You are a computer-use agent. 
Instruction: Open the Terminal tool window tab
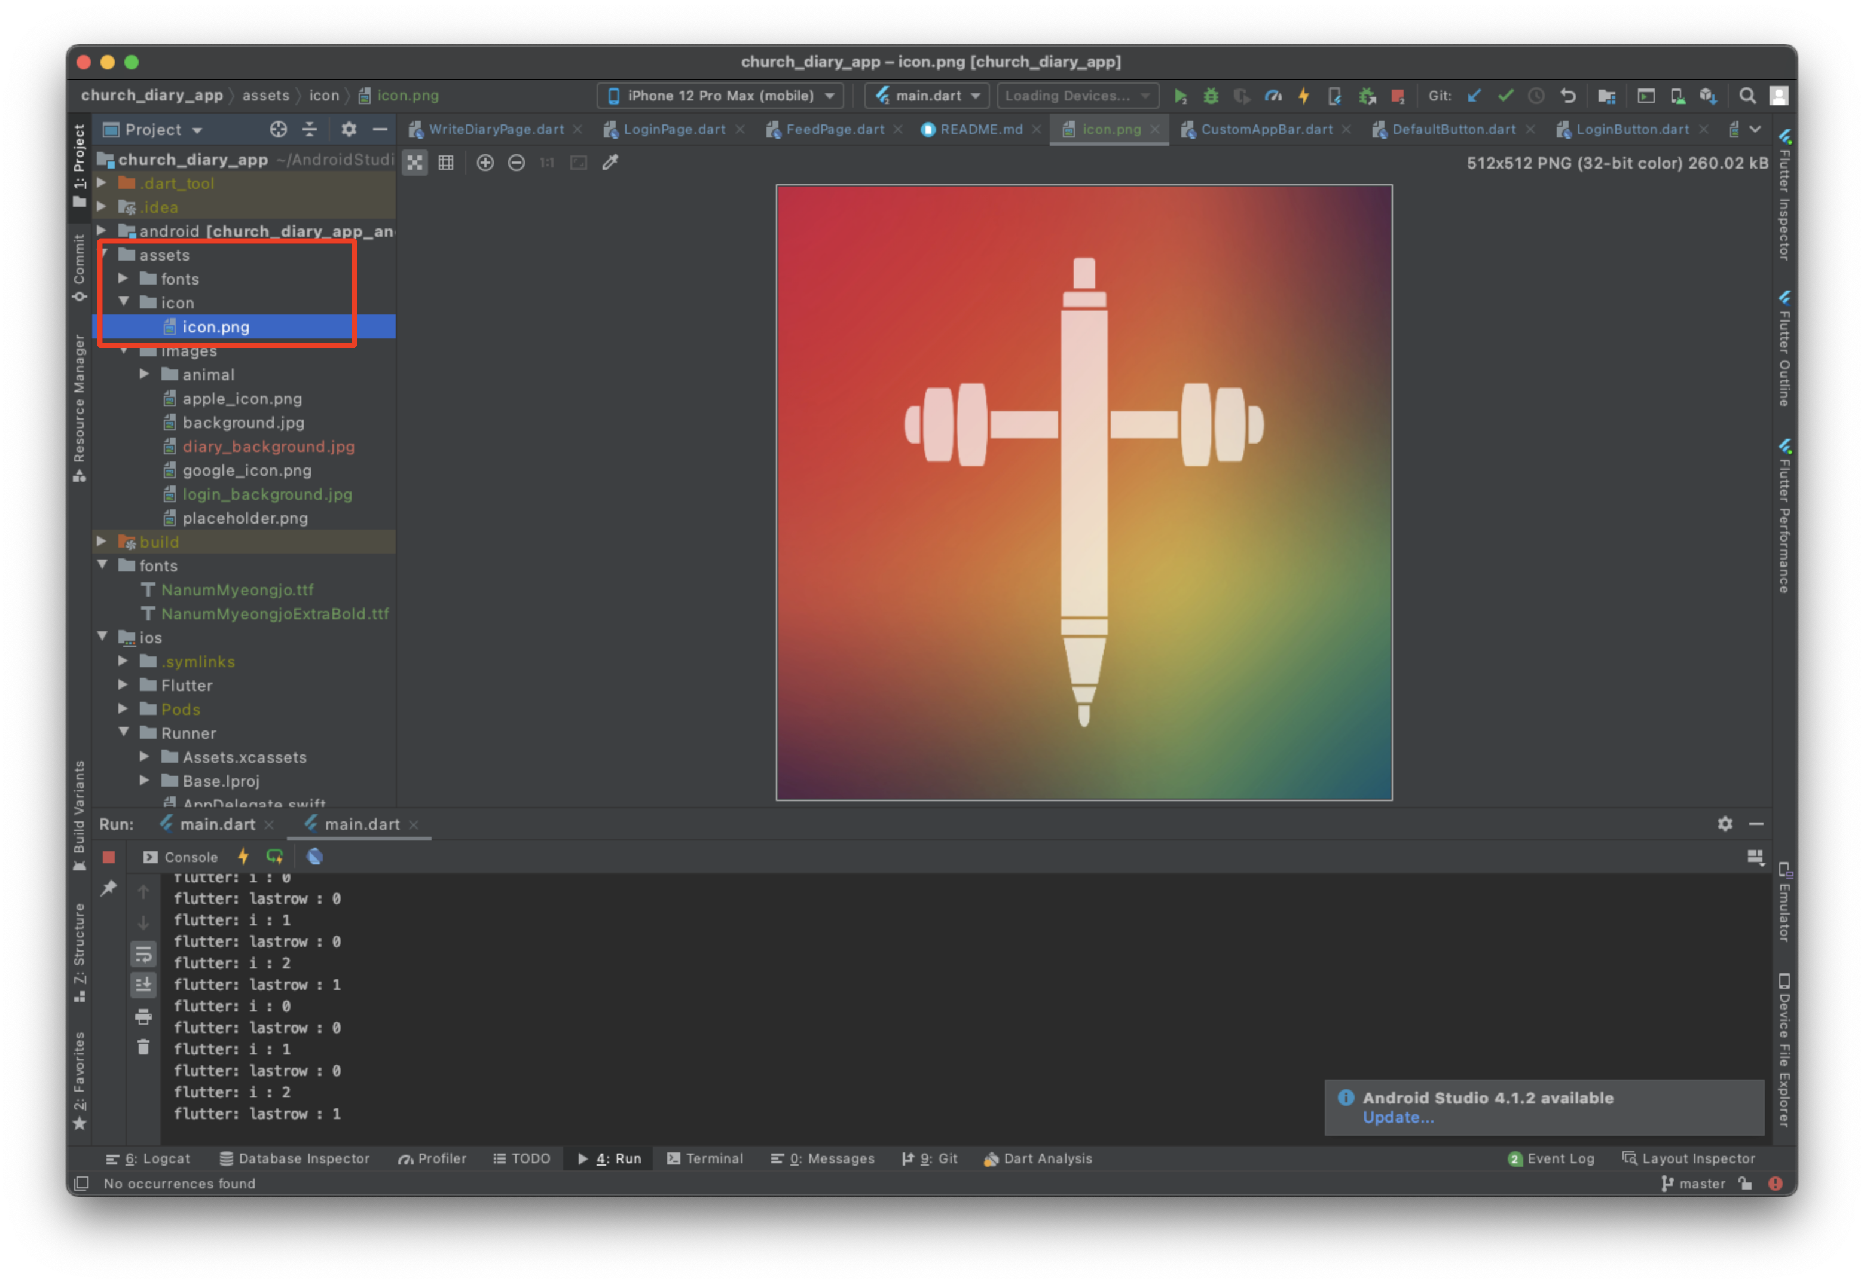coord(705,1158)
